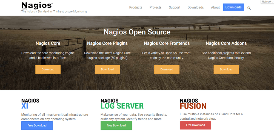Click the blue Downloads button in navigation
The image size is (274, 138).
(x=233, y=7)
